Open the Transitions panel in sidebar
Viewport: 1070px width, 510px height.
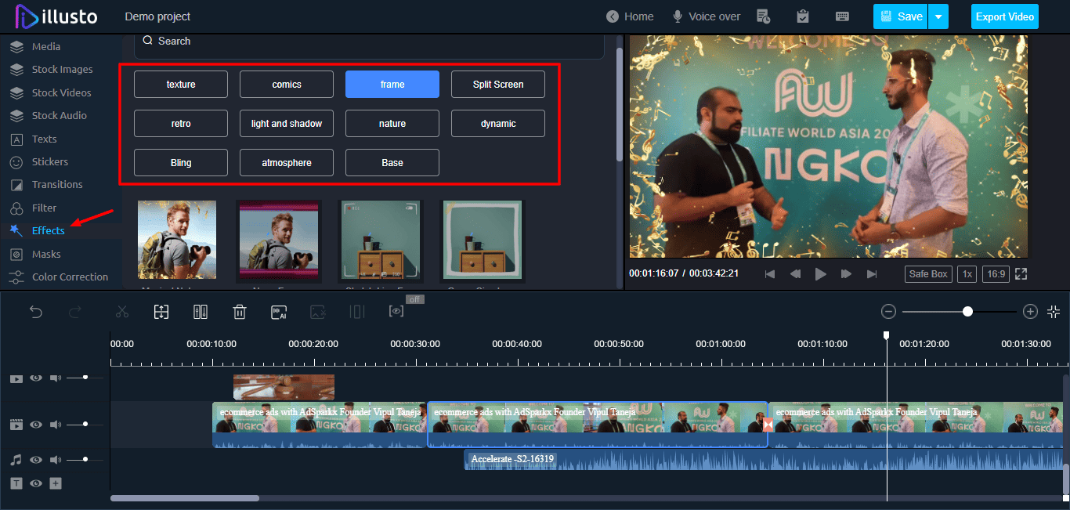57,185
